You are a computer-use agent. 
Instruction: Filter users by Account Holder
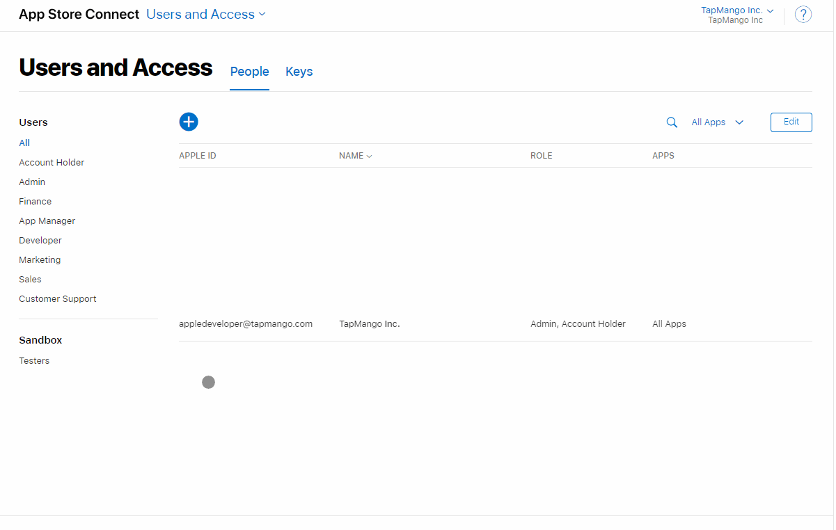(x=52, y=163)
